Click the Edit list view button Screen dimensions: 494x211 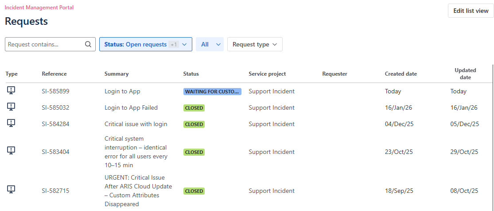[x=471, y=11]
